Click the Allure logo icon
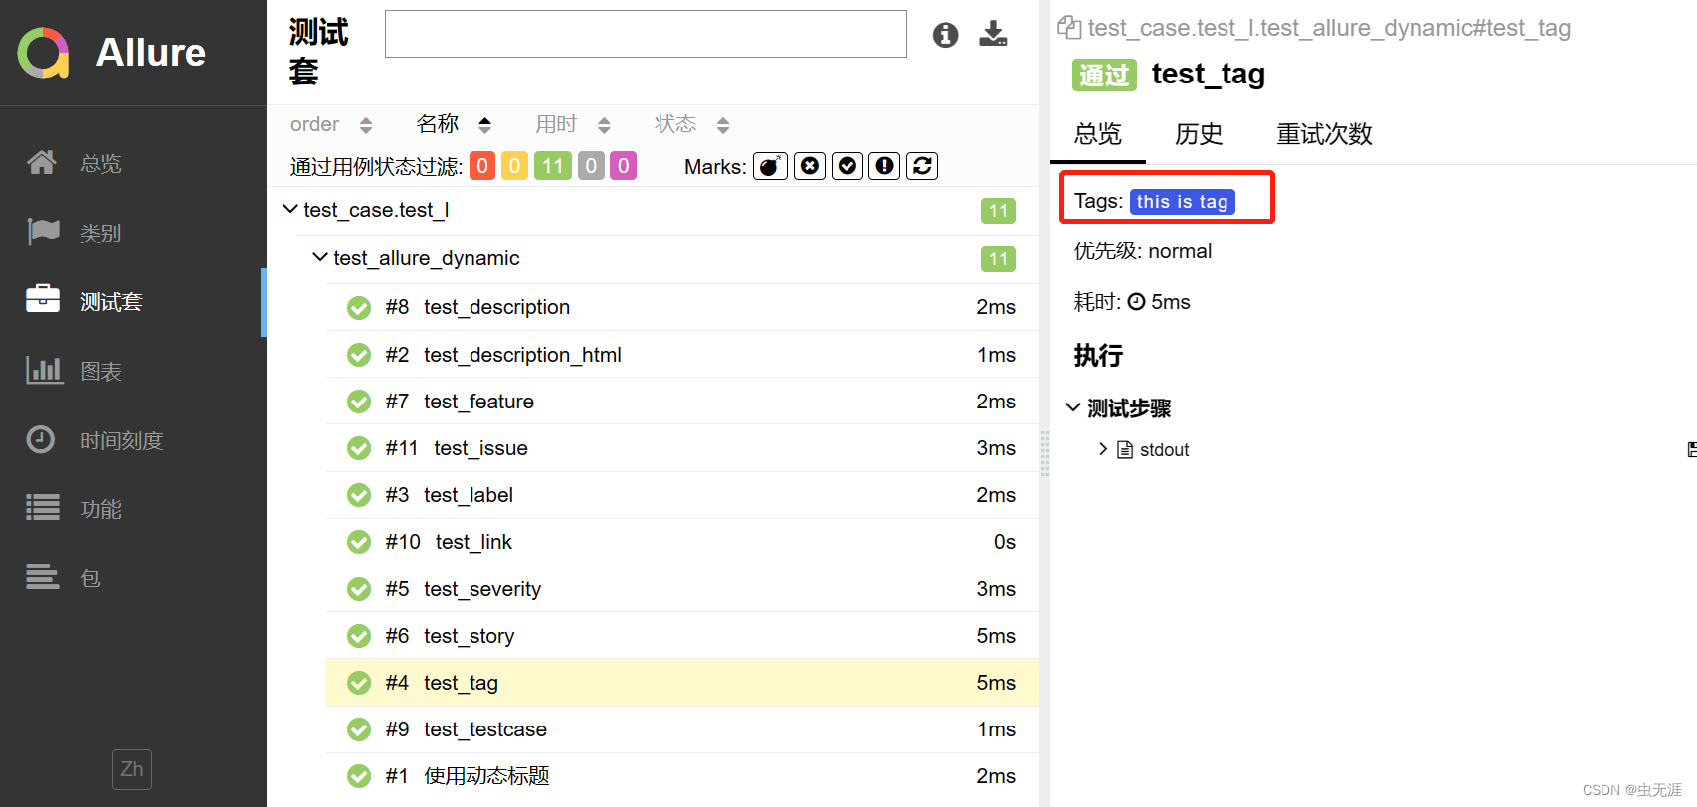The height and width of the screenshot is (807, 1697). (x=43, y=52)
